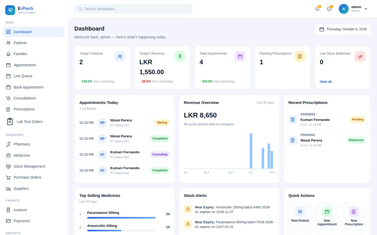Open the Thursday, October 8, 2026 date box
Viewport: 377px width, 235px height.
point(343,29)
